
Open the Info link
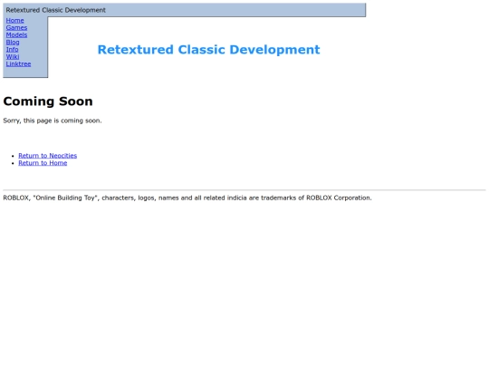pos(12,49)
